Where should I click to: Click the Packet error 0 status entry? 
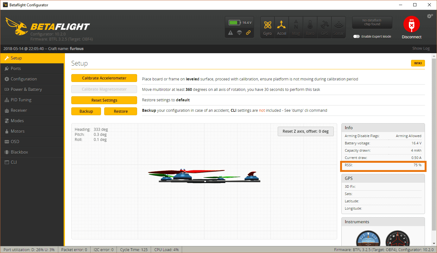click(74, 250)
